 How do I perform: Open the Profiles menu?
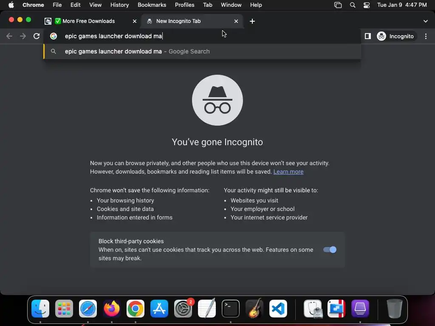coord(184,5)
